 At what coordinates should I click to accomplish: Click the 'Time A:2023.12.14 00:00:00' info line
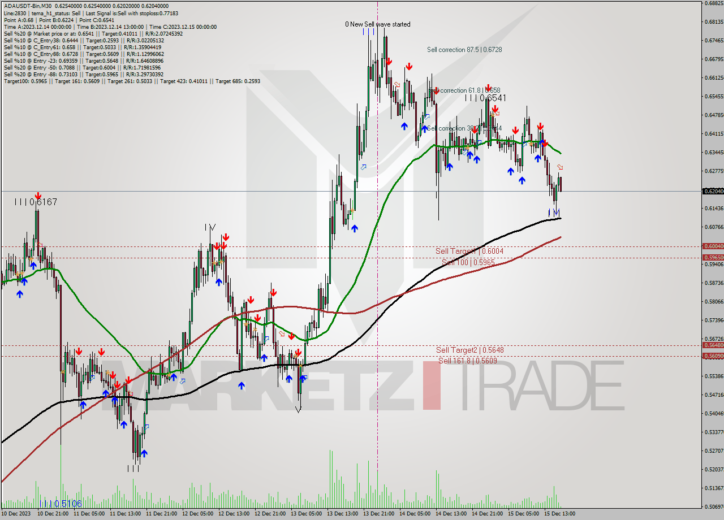click(110, 27)
